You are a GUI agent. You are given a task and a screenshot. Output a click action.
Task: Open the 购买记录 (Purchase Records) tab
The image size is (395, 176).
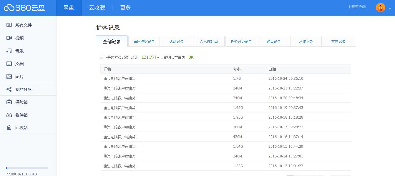pyautogui.click(x=273, y=41)
